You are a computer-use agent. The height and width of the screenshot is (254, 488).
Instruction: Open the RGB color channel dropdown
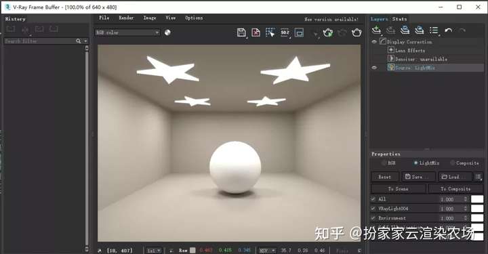[x=127, y=33]
